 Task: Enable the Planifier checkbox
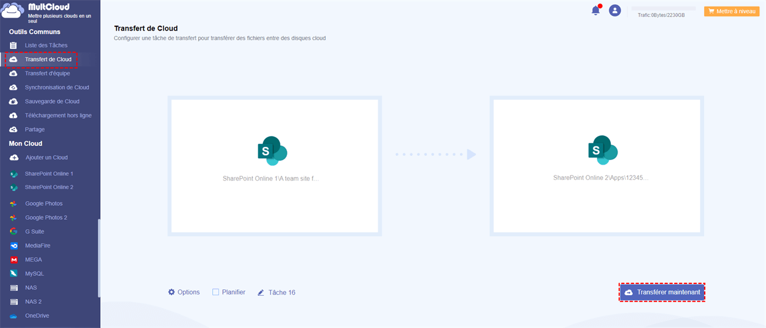(216, 292)
